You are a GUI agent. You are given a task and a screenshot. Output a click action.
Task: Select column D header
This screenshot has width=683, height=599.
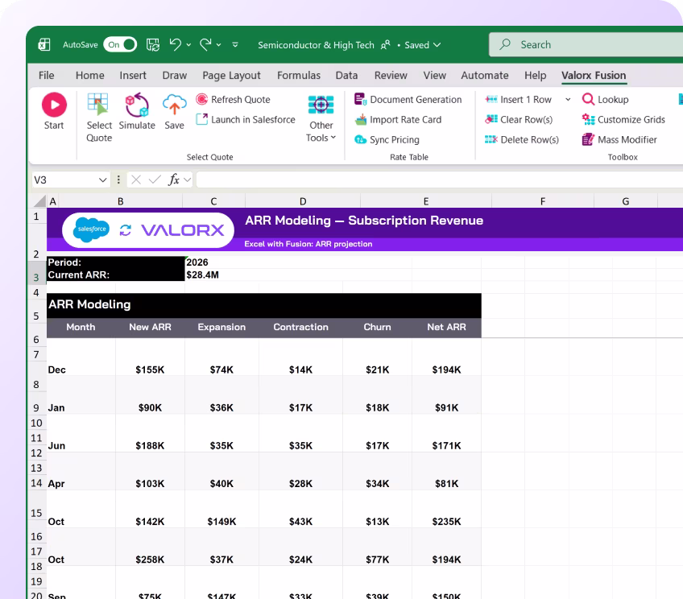pyautogui.click(x=303, y=201)
